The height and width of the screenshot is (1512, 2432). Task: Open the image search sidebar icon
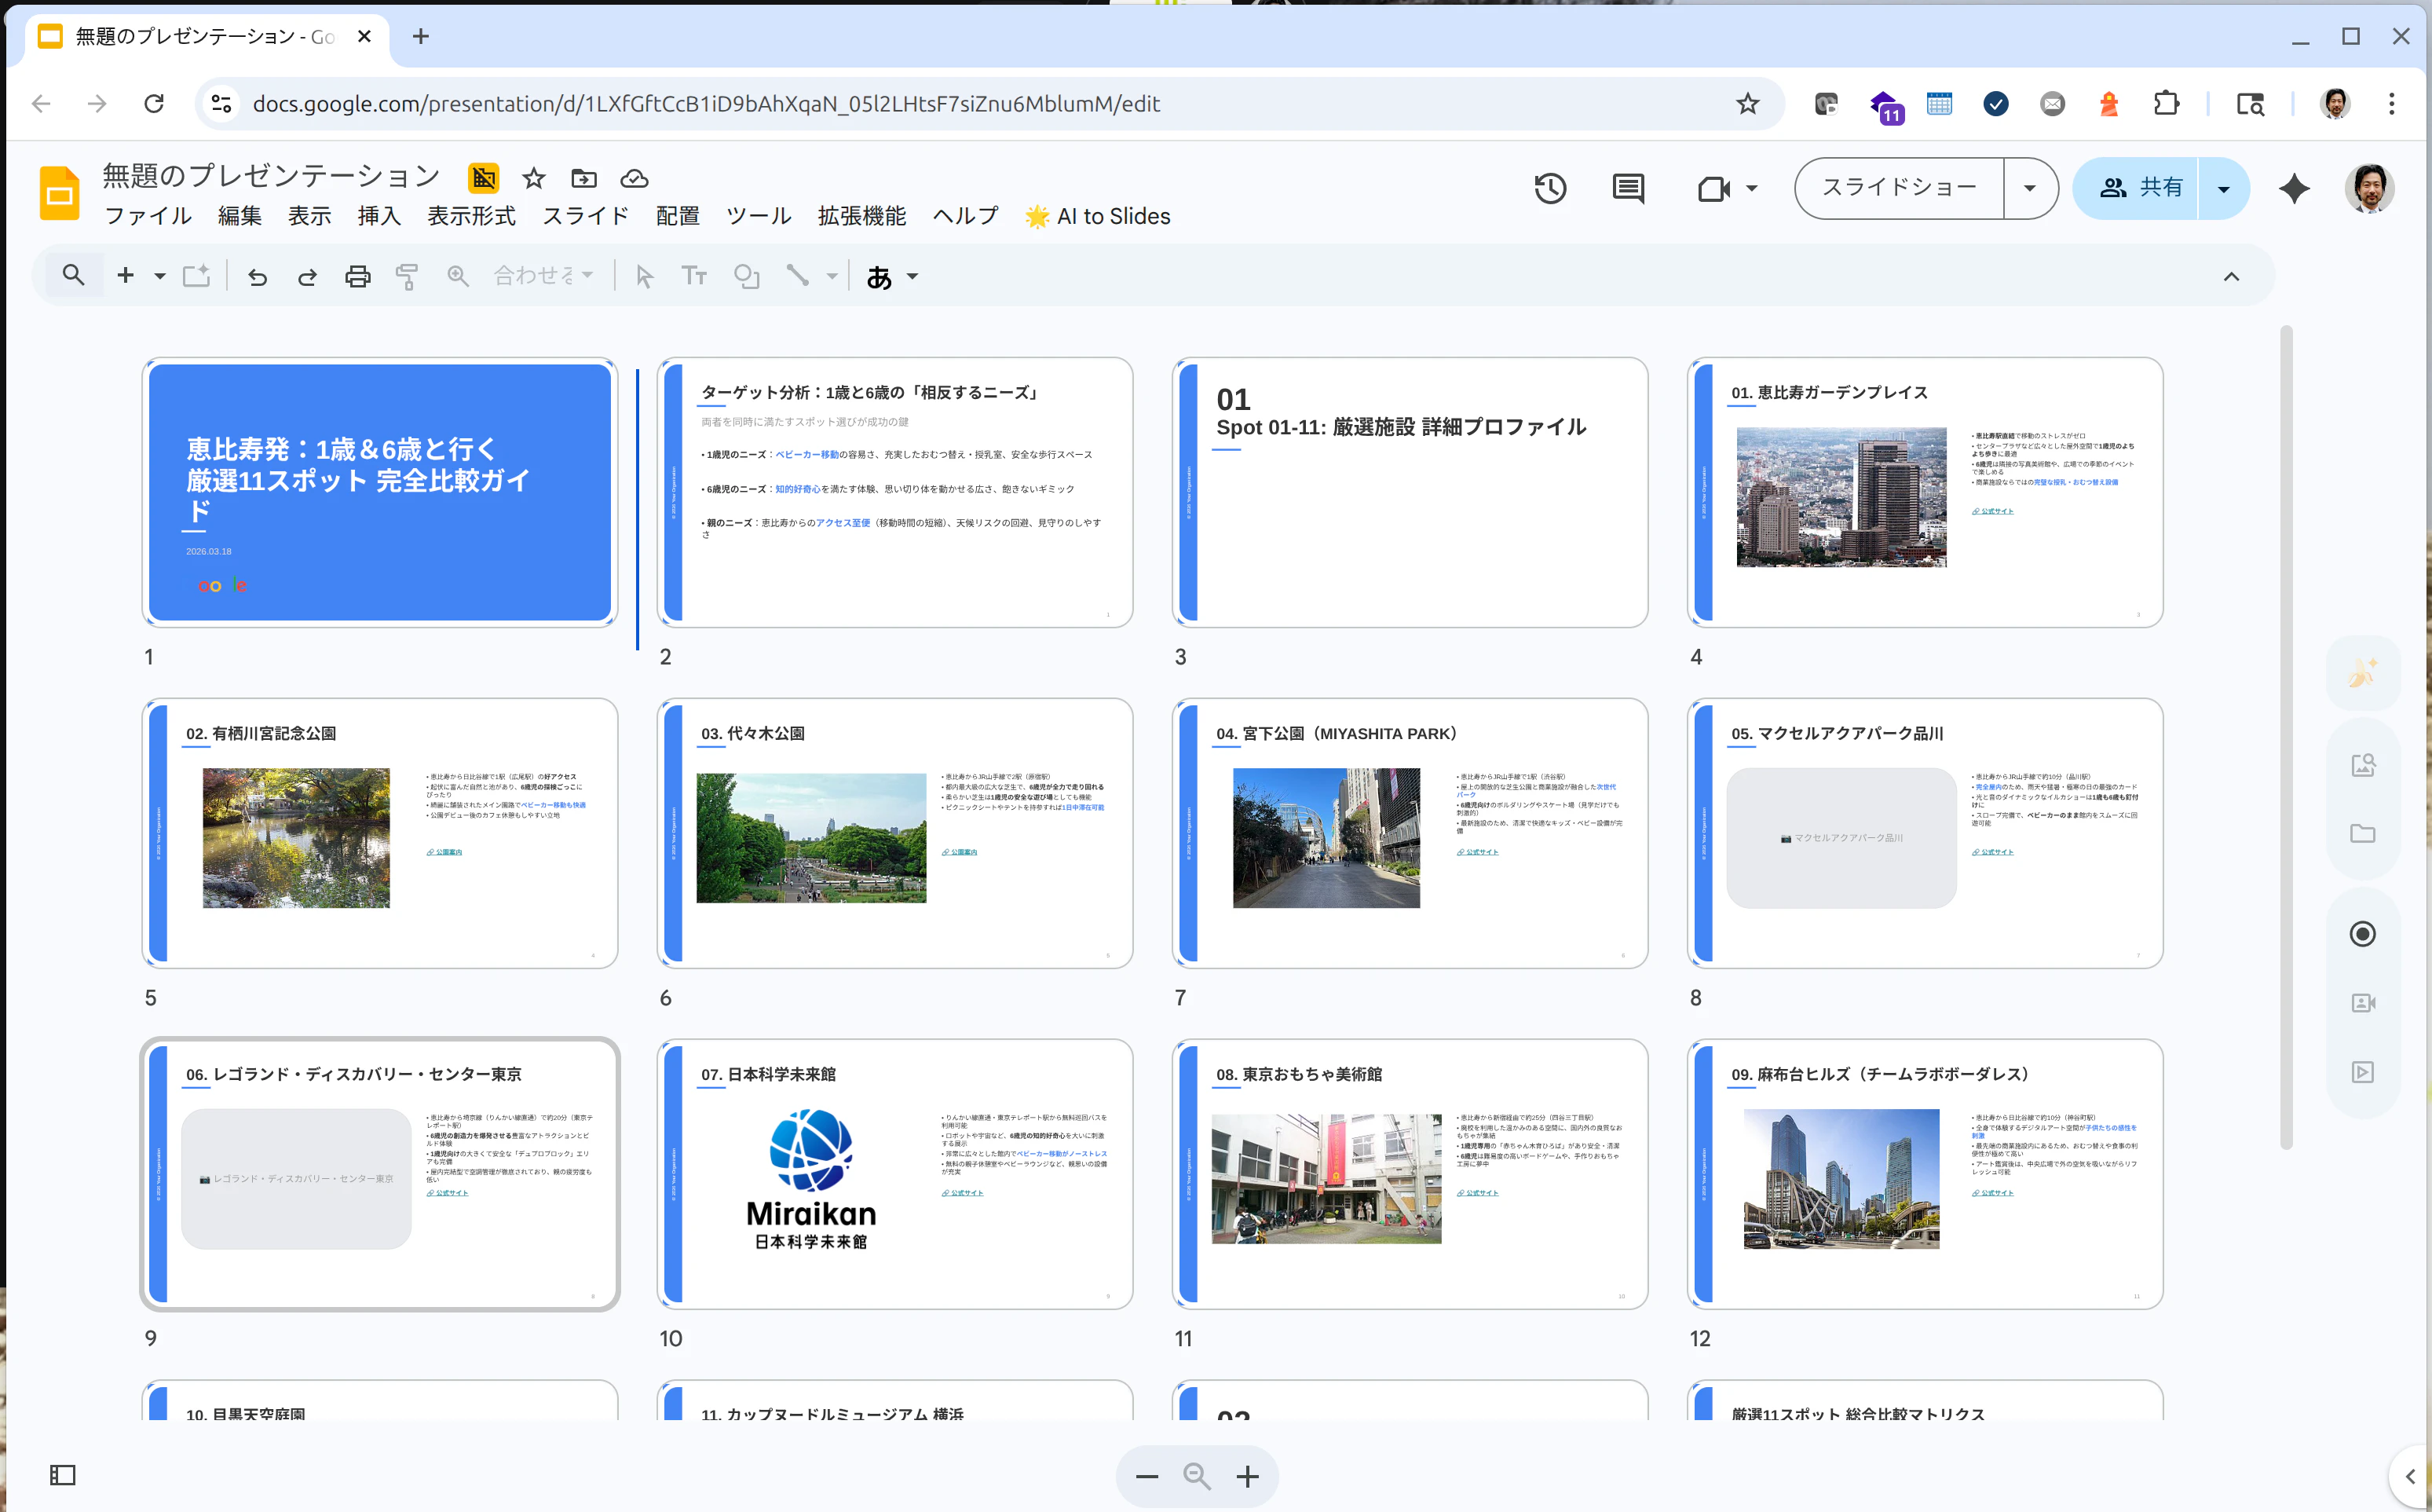[2363, 765]
